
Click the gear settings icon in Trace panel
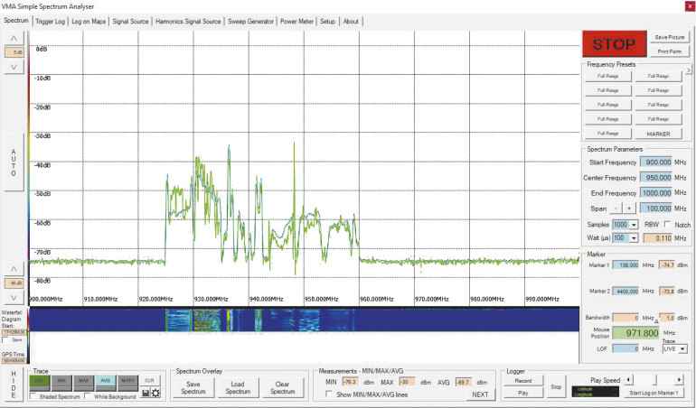[x=155, y=393]
